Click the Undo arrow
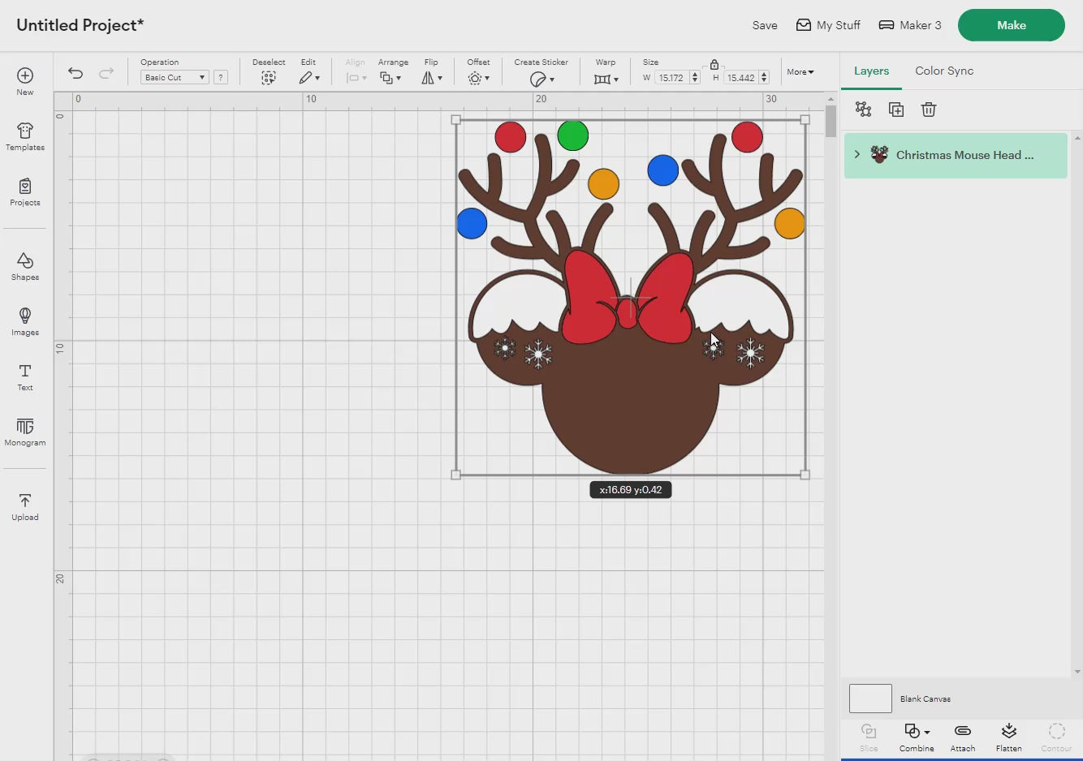Screen dimensions: 1083x761 76,73
